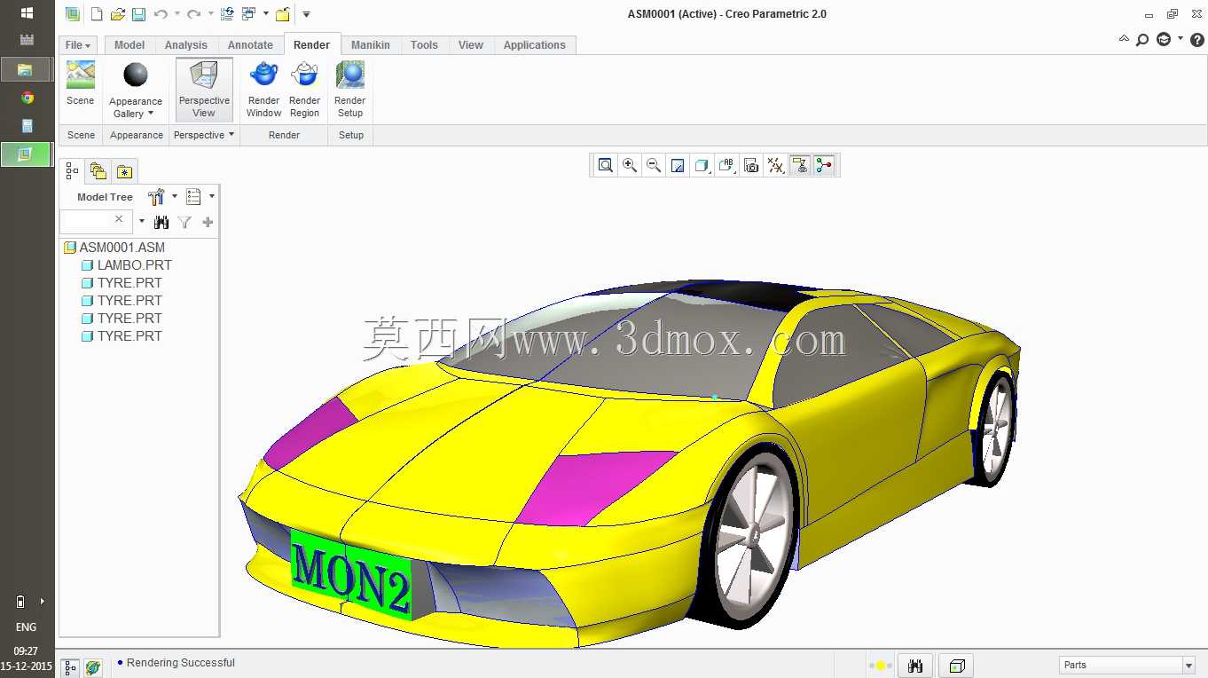Toggle Spin Center display in graphics toolbar
The image size is (1208, 678).
[825, 165]
